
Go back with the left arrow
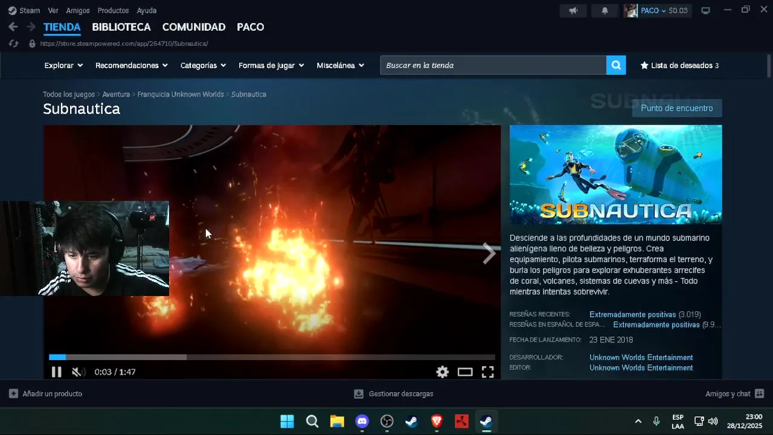tap(13, 27)
